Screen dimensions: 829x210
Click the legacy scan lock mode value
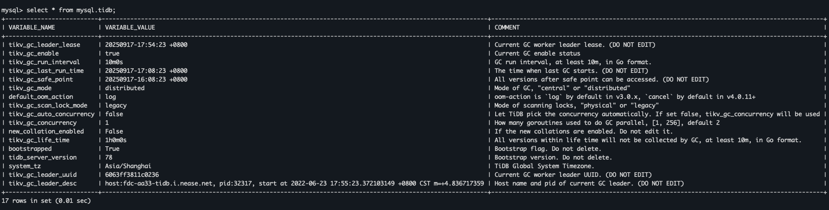116,106
